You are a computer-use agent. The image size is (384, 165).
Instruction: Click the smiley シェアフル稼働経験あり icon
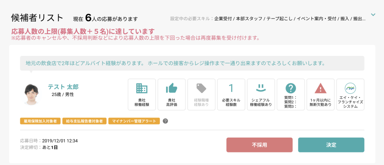click(x=261, y=88)
